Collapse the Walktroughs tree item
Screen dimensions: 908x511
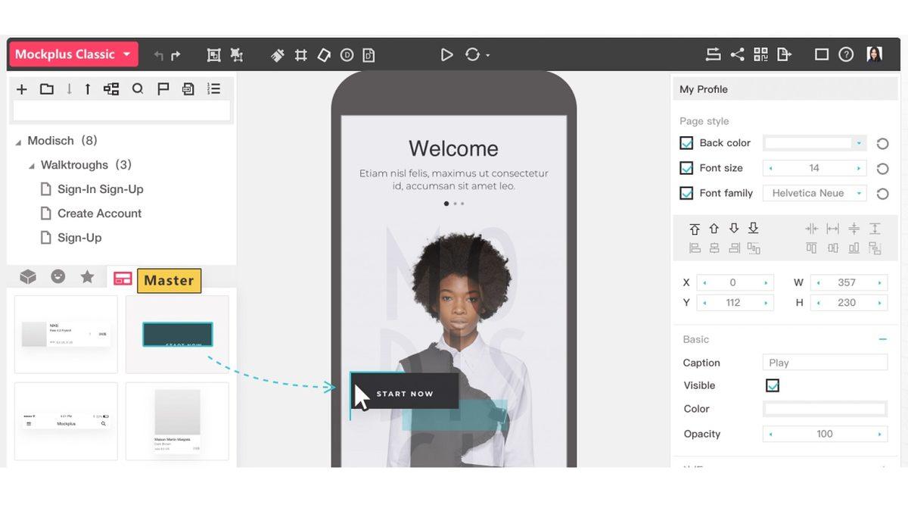coord(32,164)
